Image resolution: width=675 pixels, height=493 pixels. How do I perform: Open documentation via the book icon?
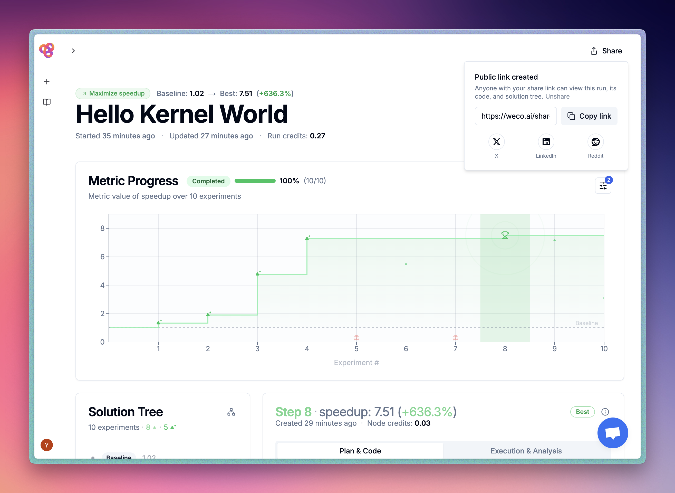47,102
